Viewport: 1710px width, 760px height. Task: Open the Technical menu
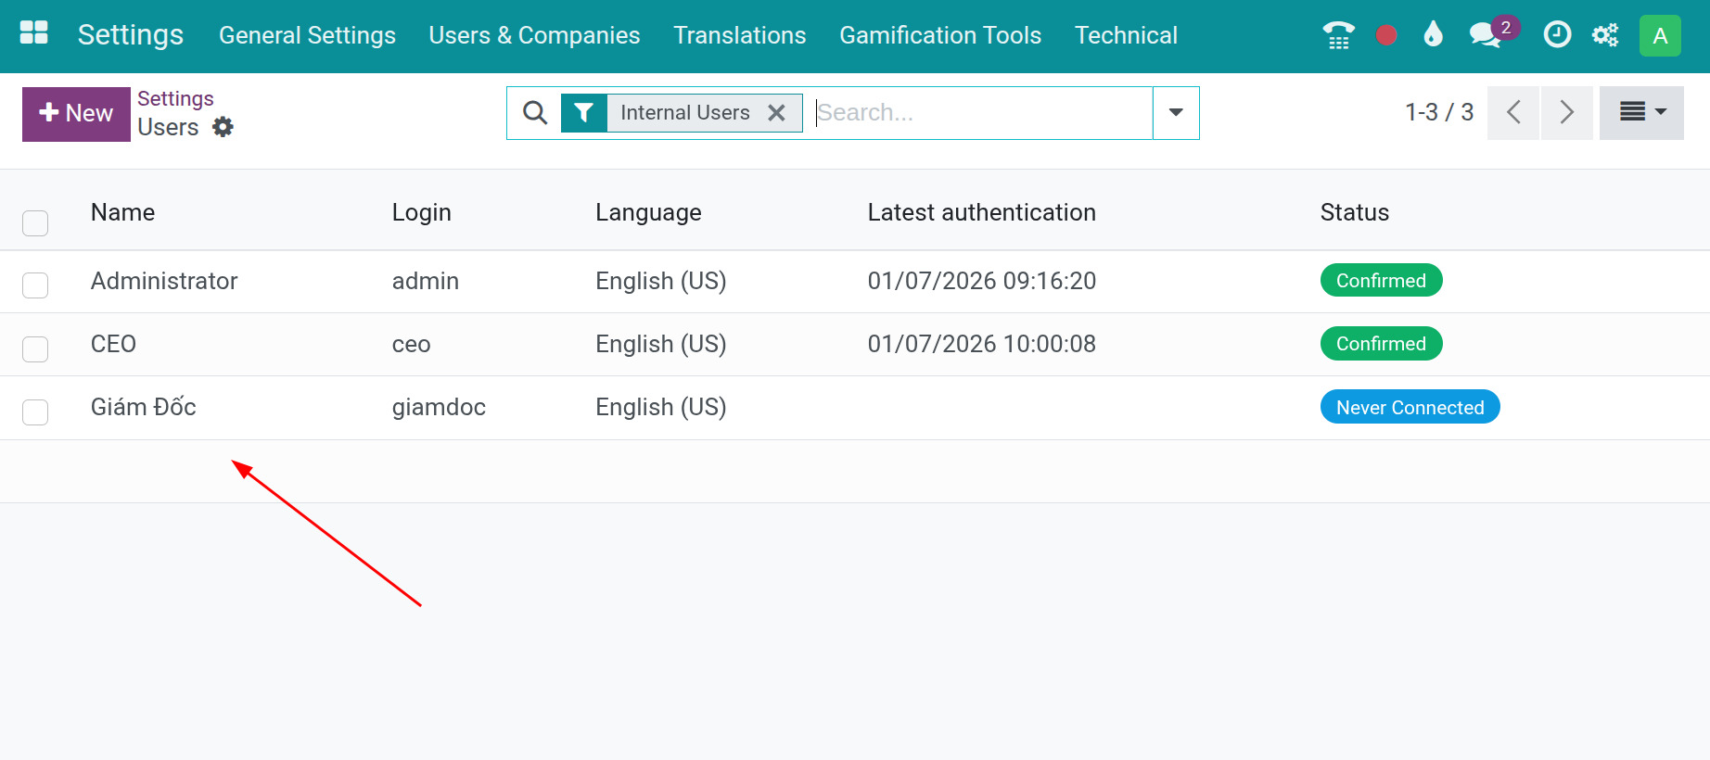point(1126,35)
